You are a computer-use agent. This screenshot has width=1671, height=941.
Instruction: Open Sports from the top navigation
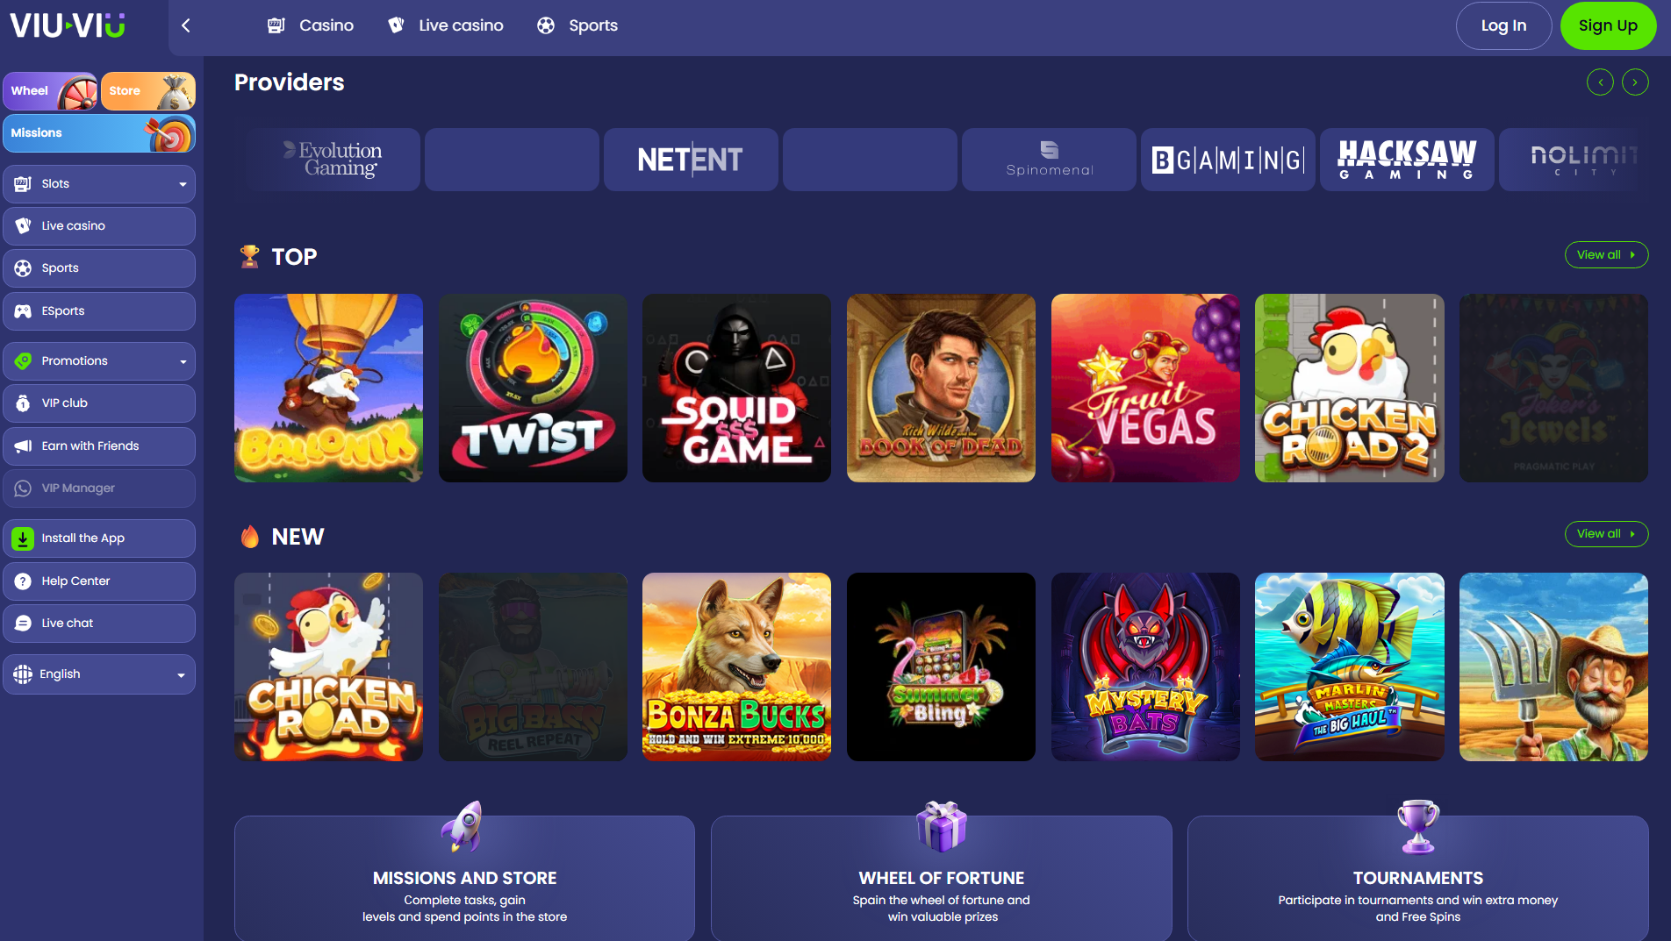pyautogui.click(x=577, y=25)
